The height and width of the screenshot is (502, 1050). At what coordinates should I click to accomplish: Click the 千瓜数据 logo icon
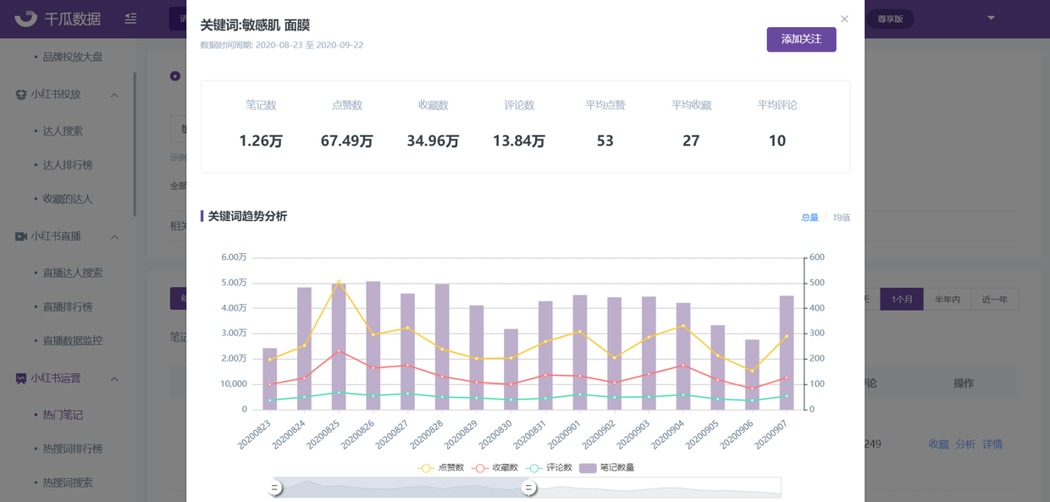pos(26,18)
